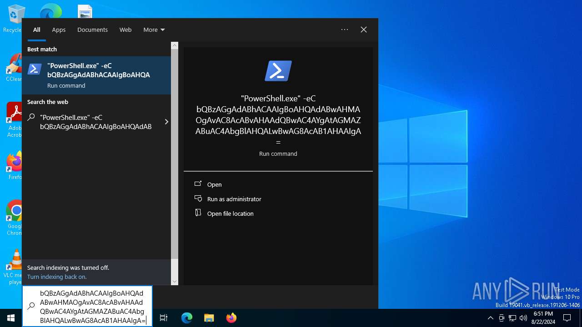The height and width of the screenshot is (327, 582).
Task: Click the web search magnifier icon
Action: (31, 117)
